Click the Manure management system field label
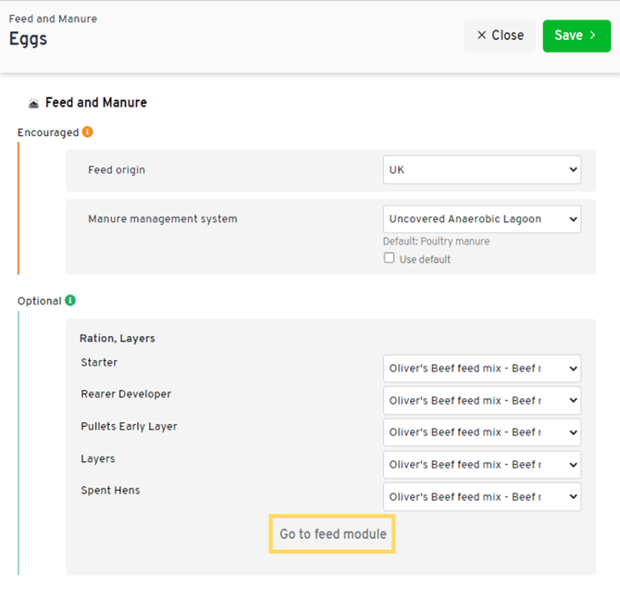The width and height of the screenshot is (620, 600). (x=162, y=219)
